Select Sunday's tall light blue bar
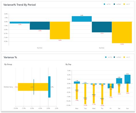Screen dimensions: 136x113 tap(127, 79)
